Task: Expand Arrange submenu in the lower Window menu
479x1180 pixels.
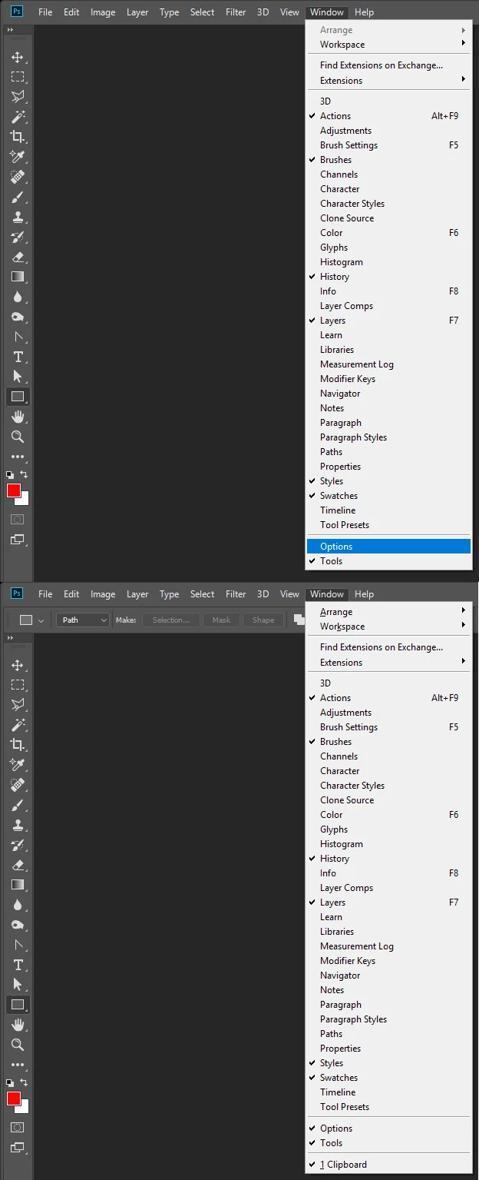Action: [389, 612]
